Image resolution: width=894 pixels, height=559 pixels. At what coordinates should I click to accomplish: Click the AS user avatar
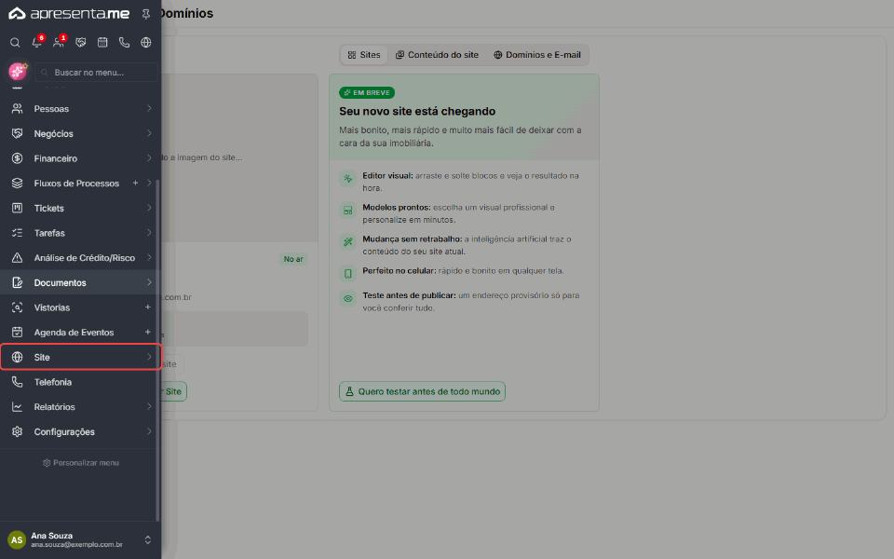[17, 539]
